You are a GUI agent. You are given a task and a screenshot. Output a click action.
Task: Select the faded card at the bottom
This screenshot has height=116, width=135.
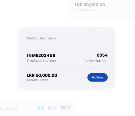39,107
